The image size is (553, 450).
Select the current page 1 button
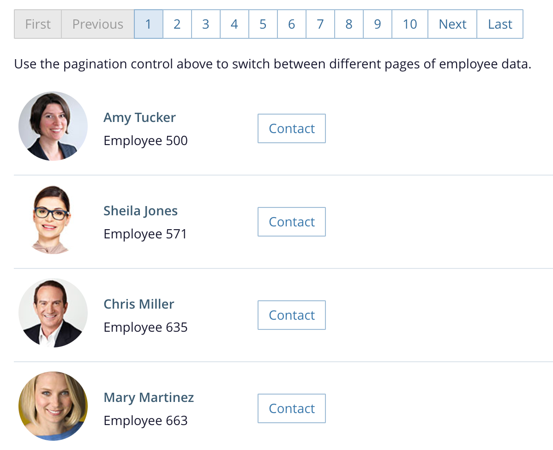149,24
